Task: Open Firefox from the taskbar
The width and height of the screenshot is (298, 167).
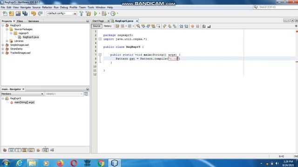Action: [x=60, y=163]
